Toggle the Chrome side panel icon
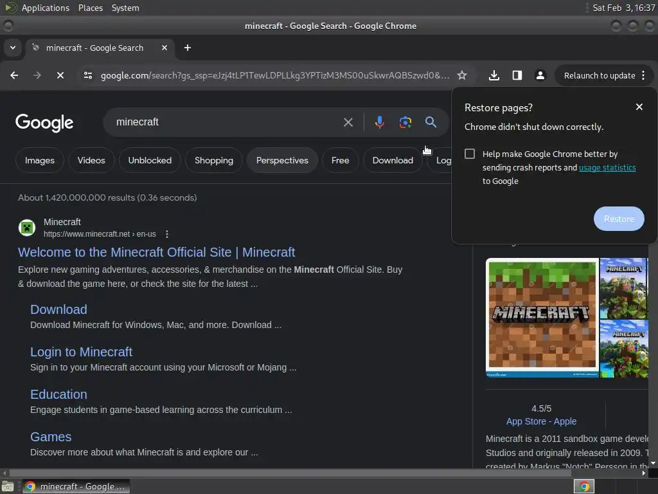The height and width of the screenshot is (494, 658). [x=517, y=75]
